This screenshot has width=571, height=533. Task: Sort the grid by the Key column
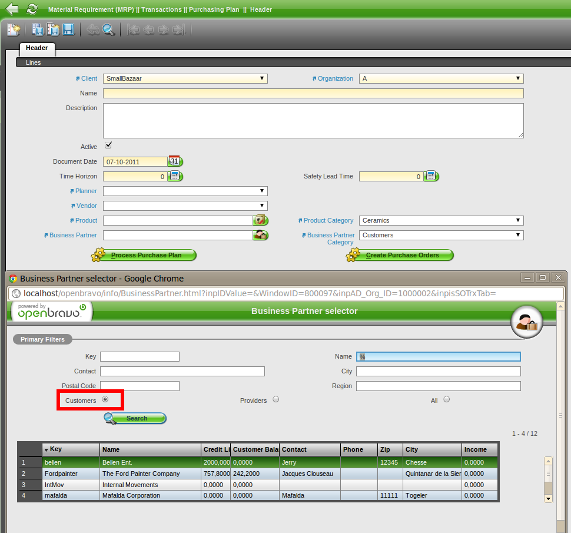71,449
